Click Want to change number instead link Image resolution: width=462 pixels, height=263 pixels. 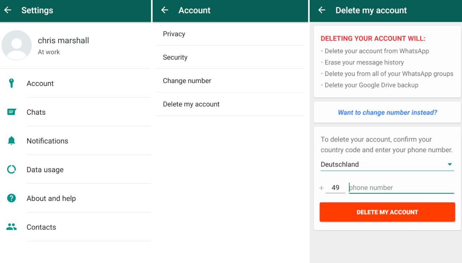(x=387, y=112)
